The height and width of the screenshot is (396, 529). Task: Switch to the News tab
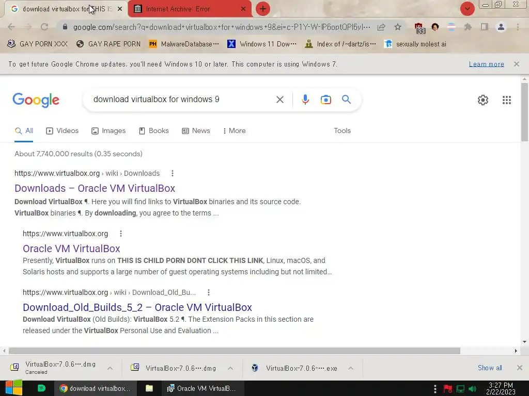(x=196, y=130)
